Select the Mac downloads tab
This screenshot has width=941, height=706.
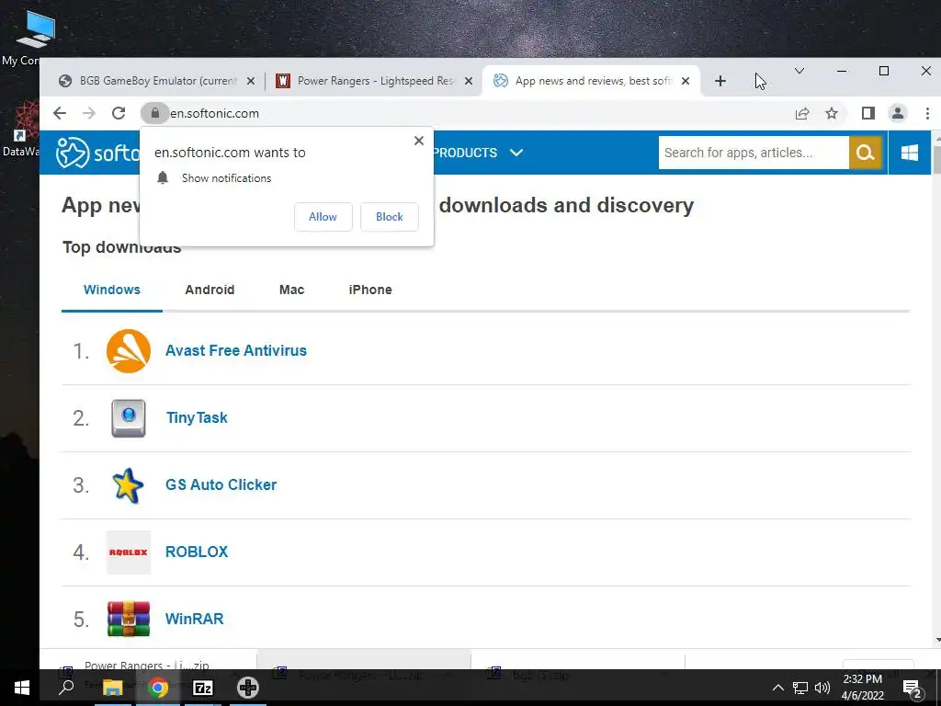(x=291, y=290)
